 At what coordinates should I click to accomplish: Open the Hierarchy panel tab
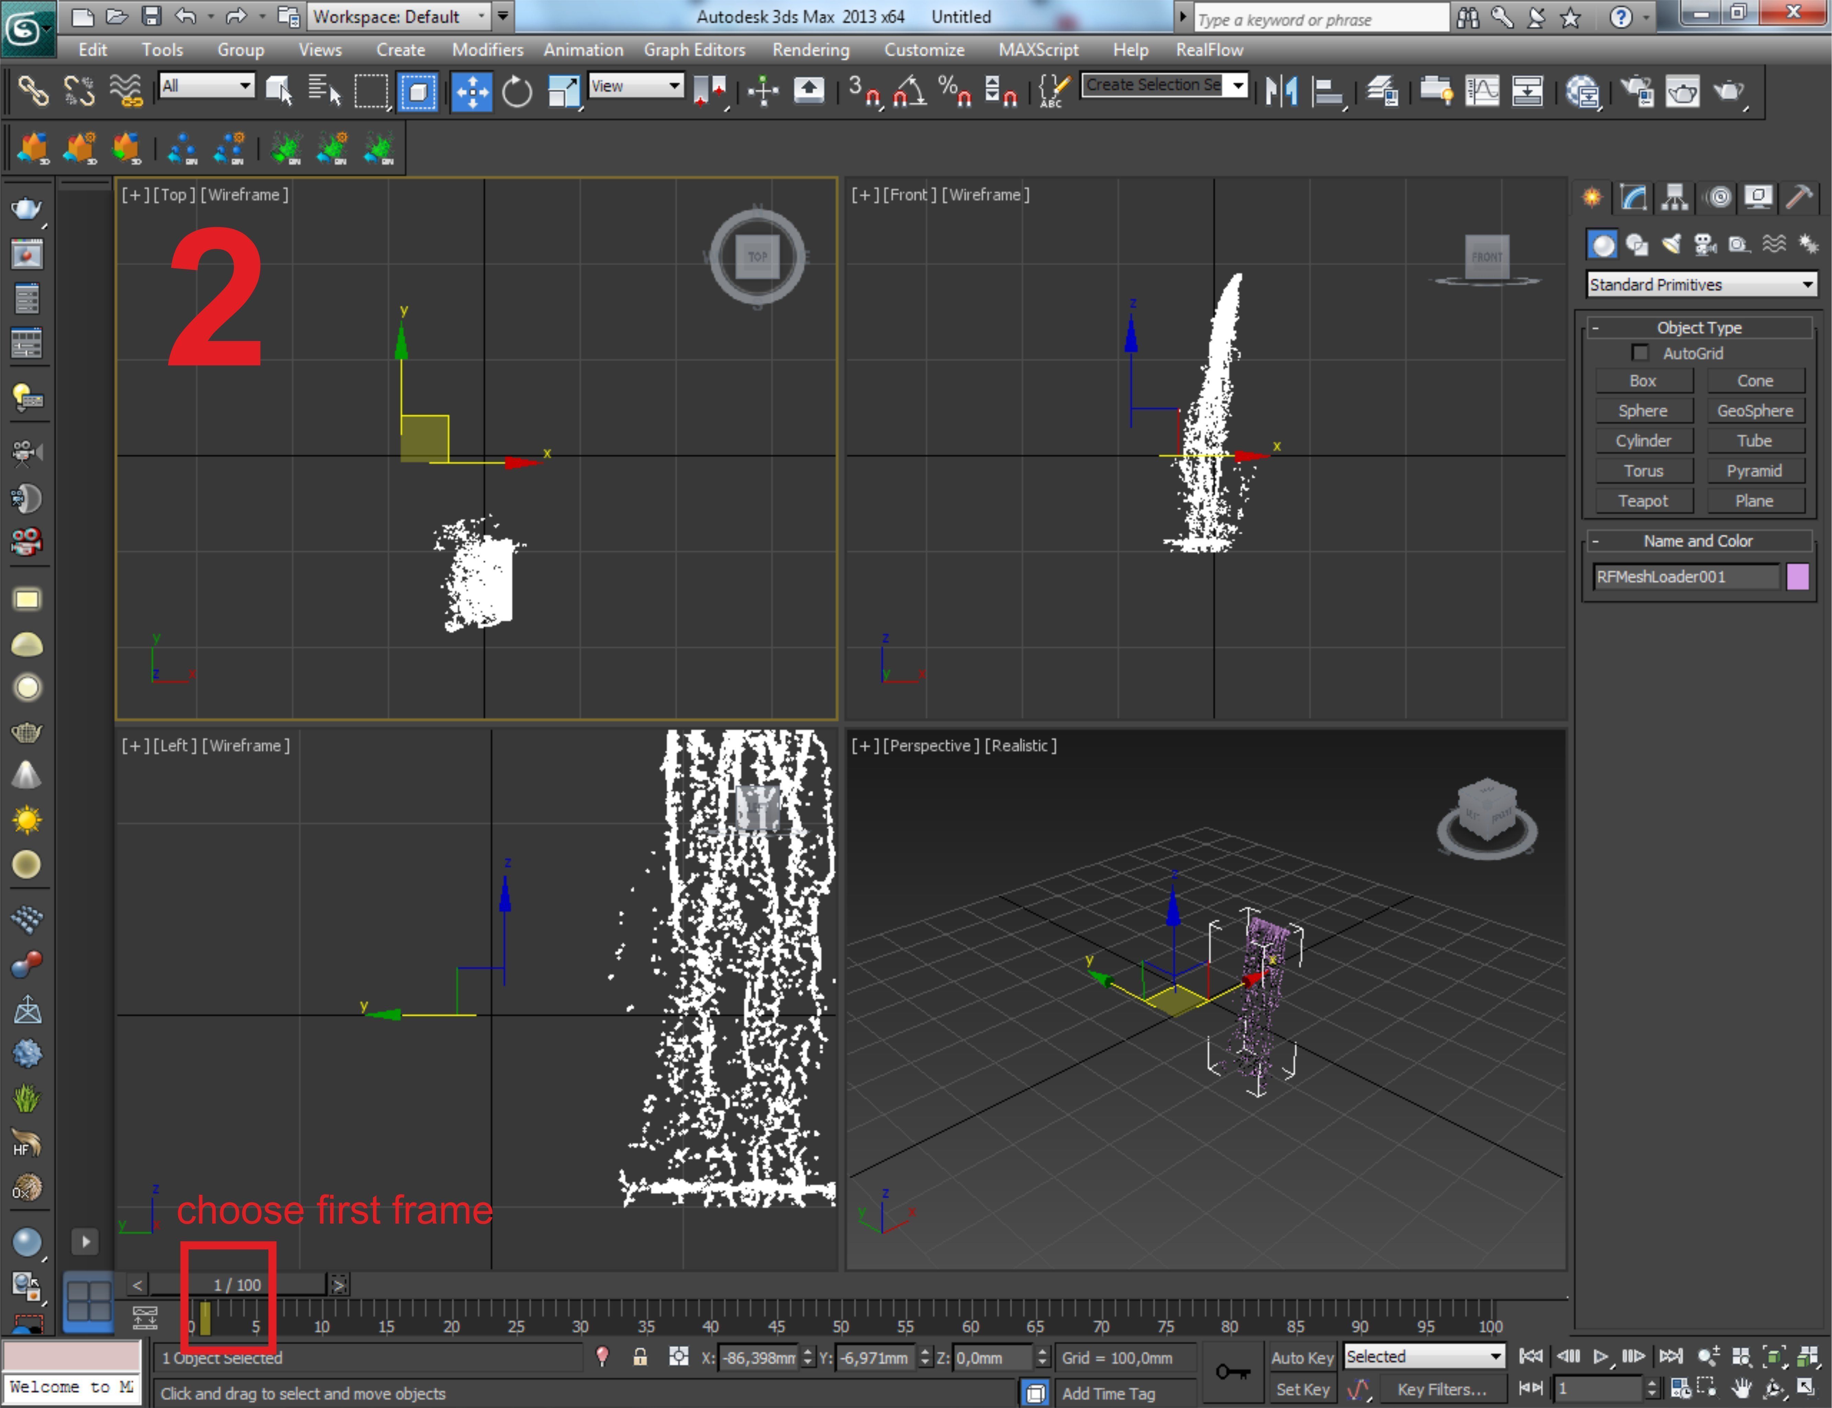(1674, 197)
